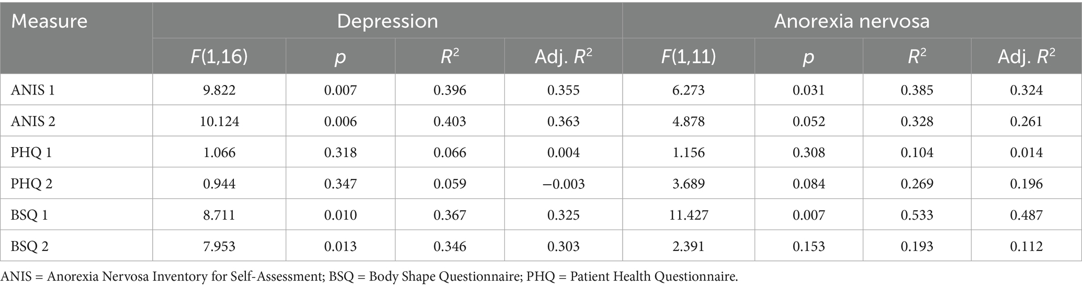Select the Anorexia nervosa group header
The width and height of the screenshot is (1082, 288).
tap(851, 21)
